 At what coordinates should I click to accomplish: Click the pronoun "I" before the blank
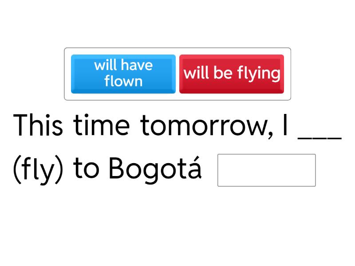point(285,125)
